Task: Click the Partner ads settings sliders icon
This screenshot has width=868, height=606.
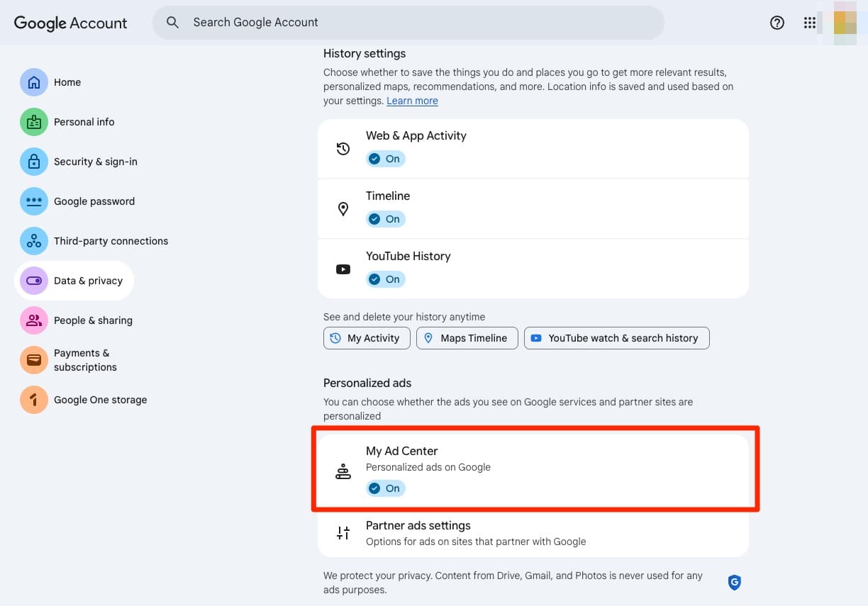Action: pos(343,533)
